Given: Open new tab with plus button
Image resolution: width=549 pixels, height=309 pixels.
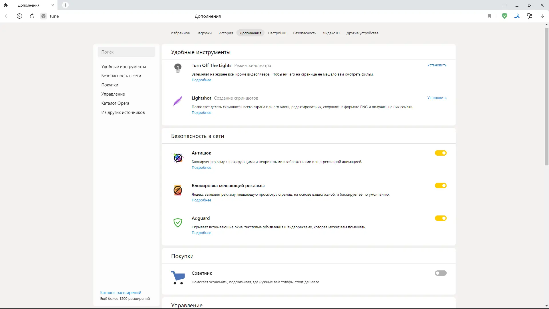Looking at the screenshot, I should 65,5.
